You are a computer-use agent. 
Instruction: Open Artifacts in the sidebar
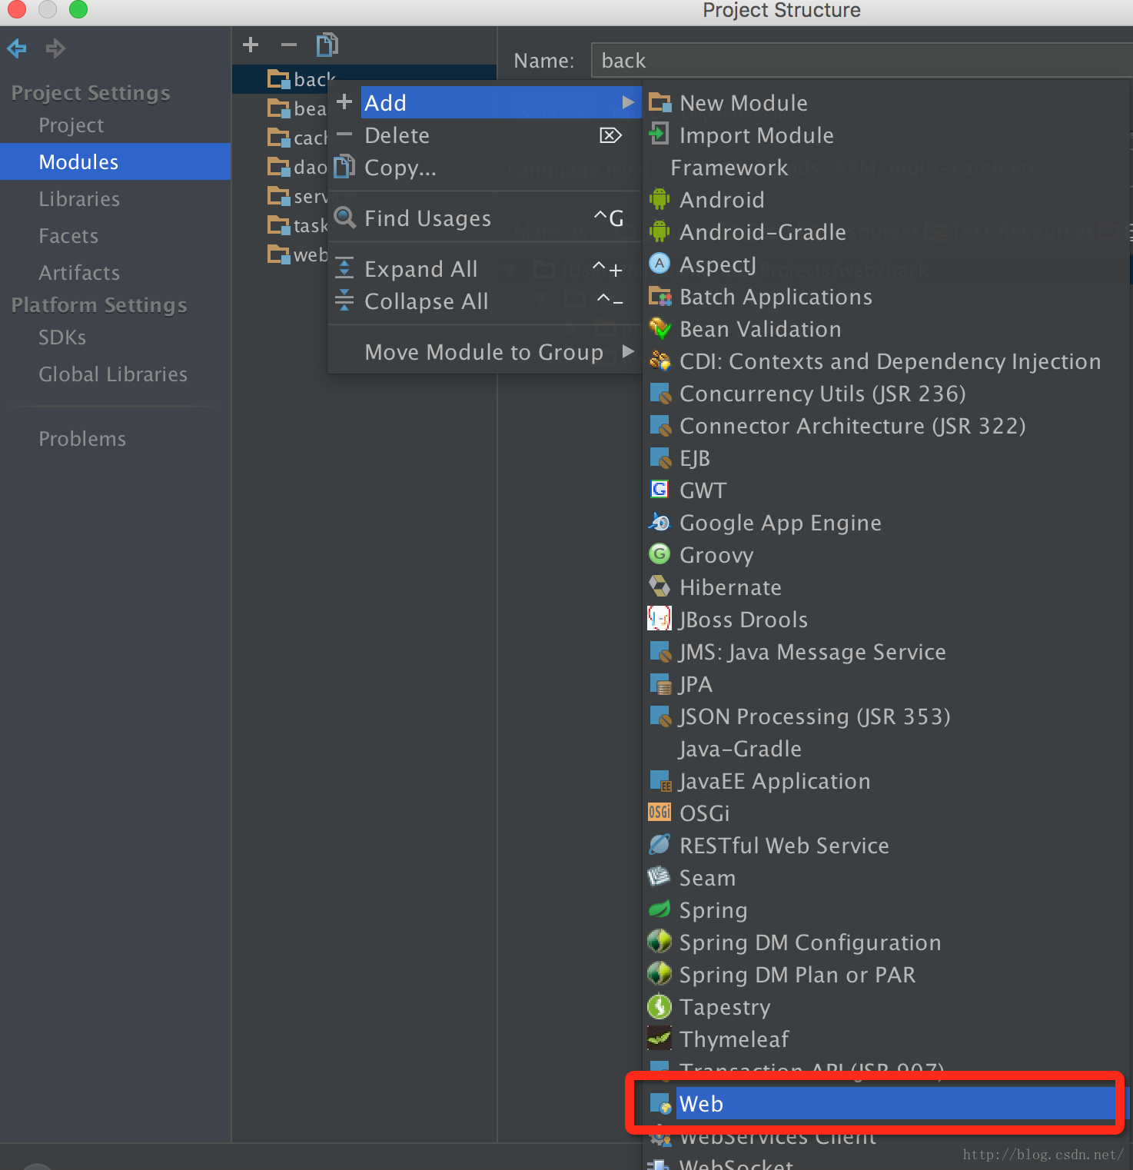(79, 273)
